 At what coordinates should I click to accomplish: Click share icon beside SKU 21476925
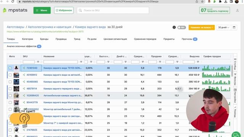[x=24, y=130]
